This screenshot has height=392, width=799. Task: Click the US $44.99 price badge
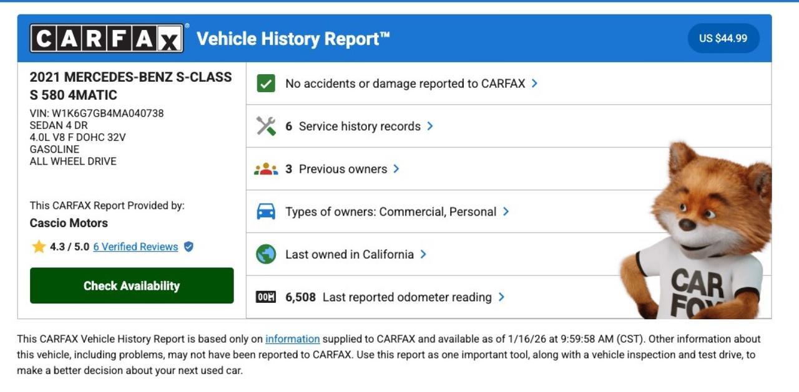[x=723, y=39]
